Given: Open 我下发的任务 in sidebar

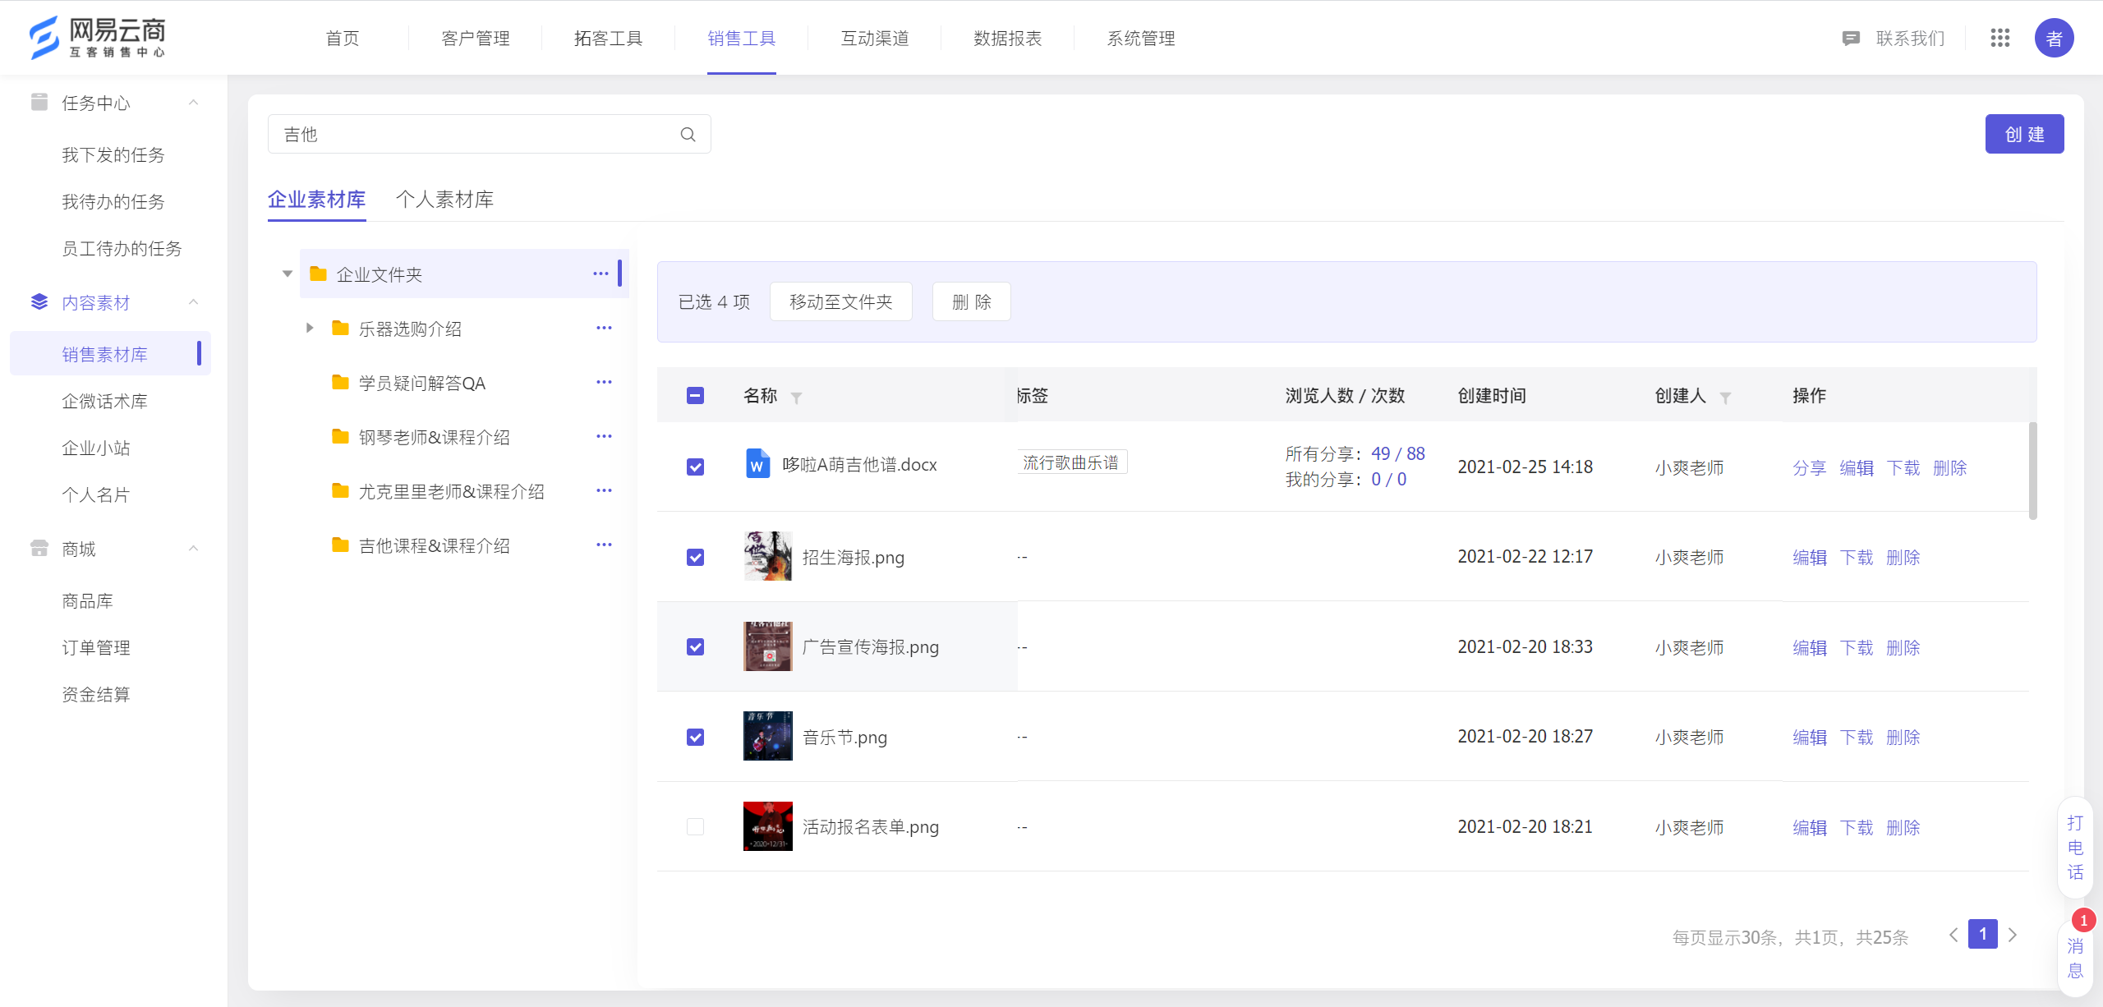Looking at the screenshot, I should click(113, 154).
